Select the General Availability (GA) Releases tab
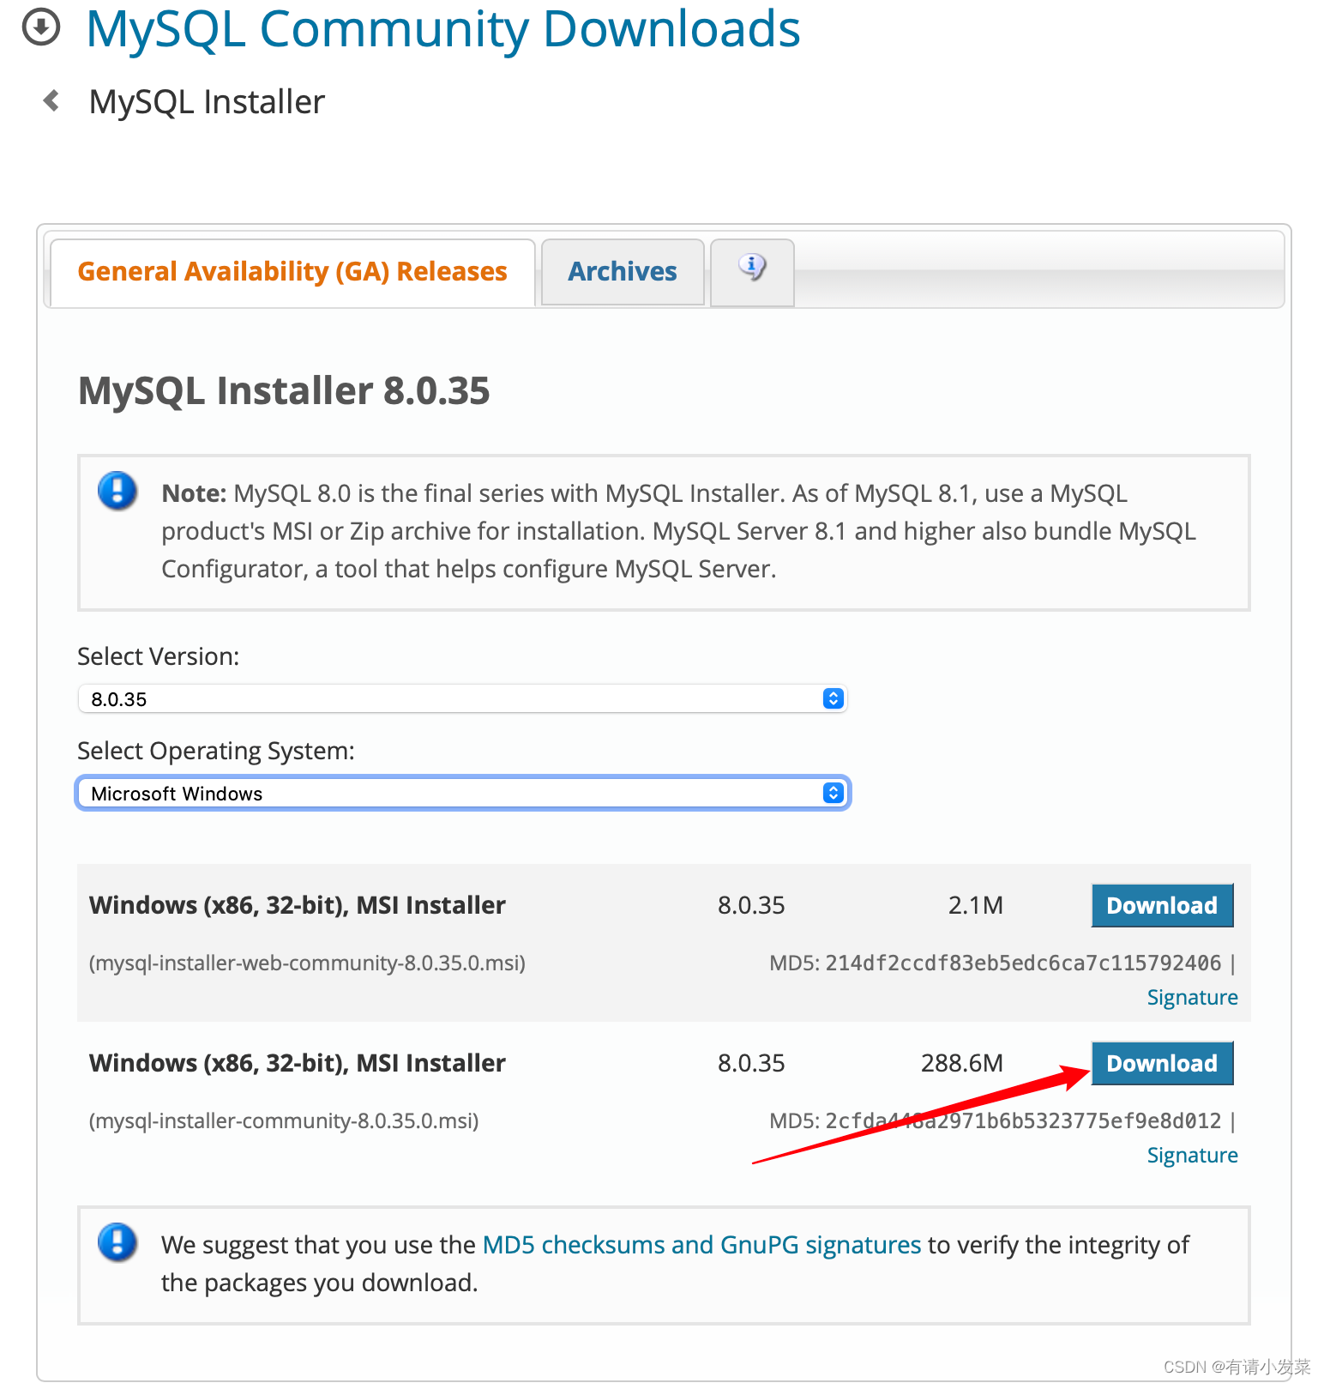 [x=292, y=272]
